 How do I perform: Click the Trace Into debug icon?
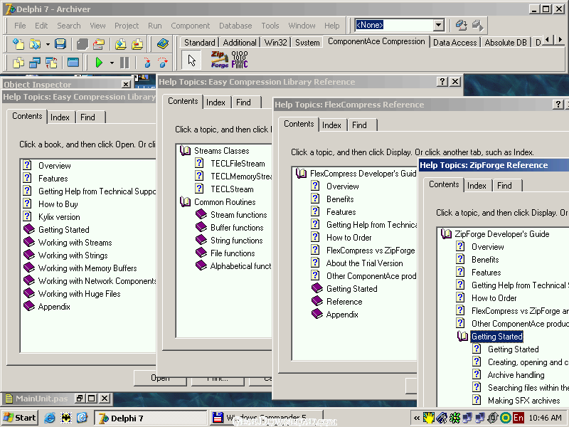point(147,63)
